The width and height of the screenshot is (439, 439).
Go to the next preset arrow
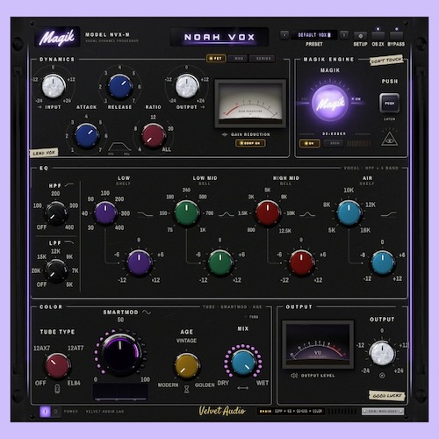pos(344,35)
